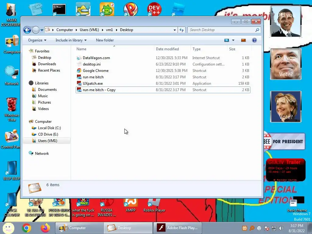This screenshot has width=312, height=234.
Task: Select the desktop.ini file
Action: point(163,64)
